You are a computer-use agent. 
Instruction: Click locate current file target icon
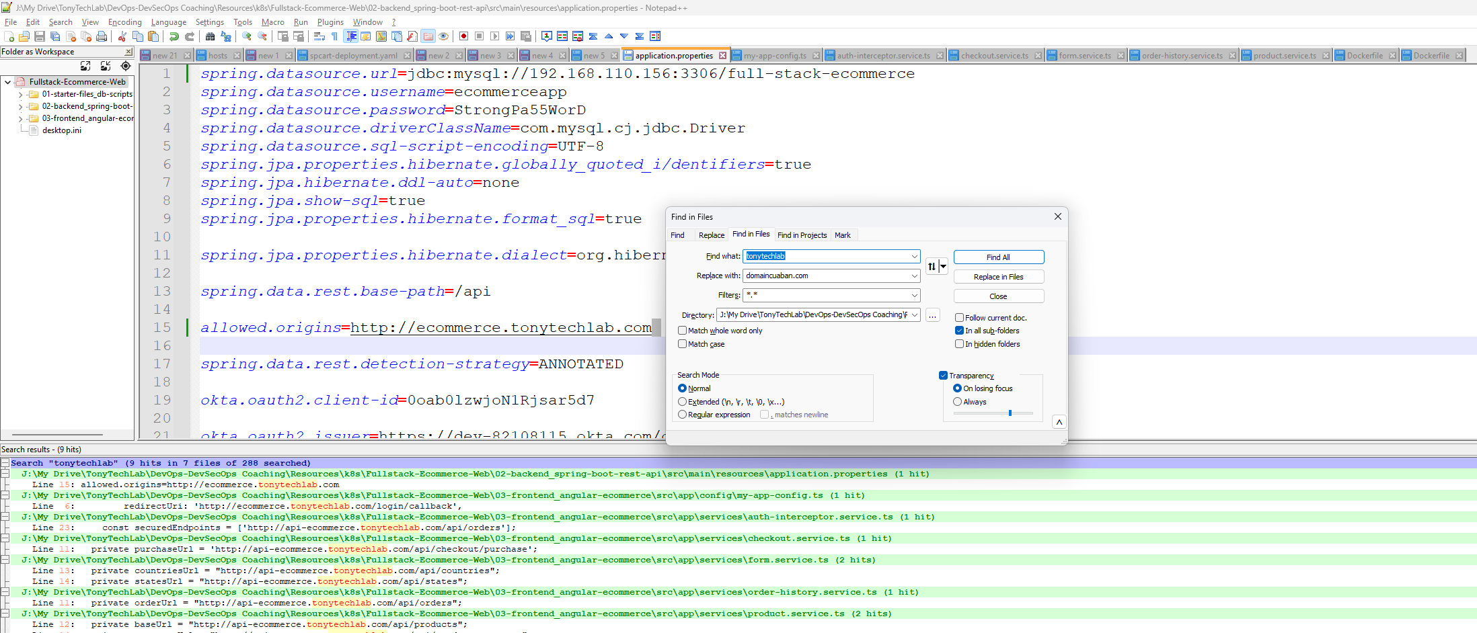coord(126,66)
